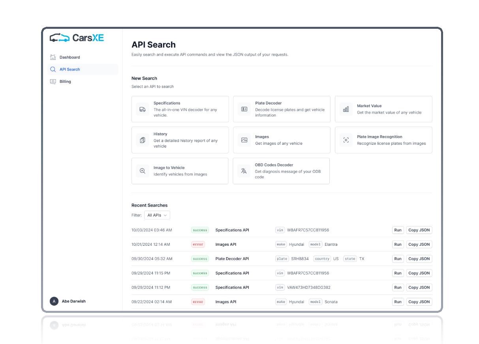The image size is (479, 344).
Task: Click the Specifications truck icon
Action: [x=143, y=109]
